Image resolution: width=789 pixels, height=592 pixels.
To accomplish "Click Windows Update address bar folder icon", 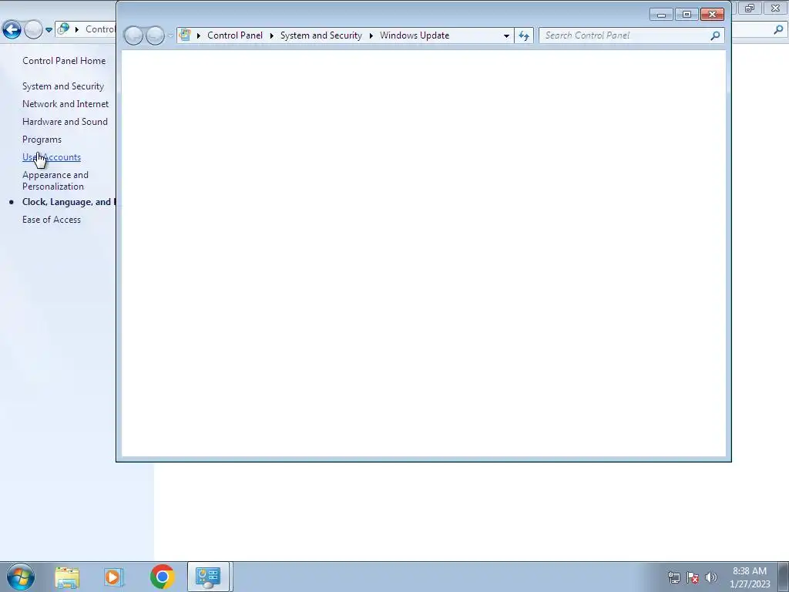I will (x=185, y=35).
